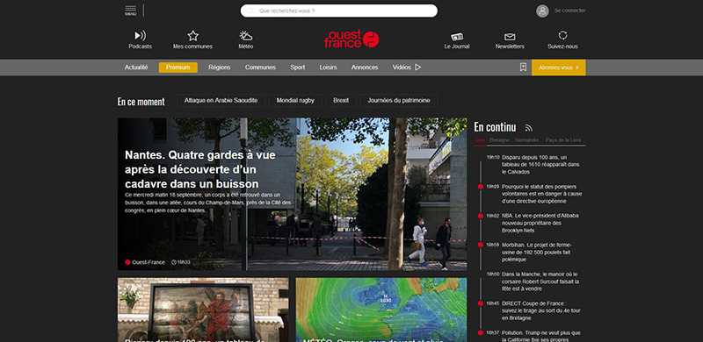
Task: Switch to the Bretagne tab
Action: pyautogui.click(x=499, y=140)
